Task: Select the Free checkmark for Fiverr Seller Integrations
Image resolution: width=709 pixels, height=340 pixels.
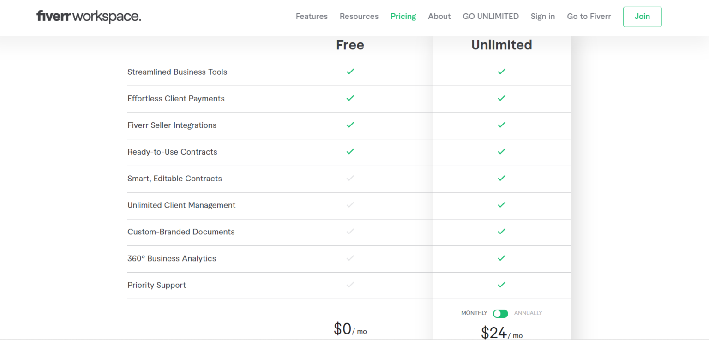Action: [x=350, y=125]
